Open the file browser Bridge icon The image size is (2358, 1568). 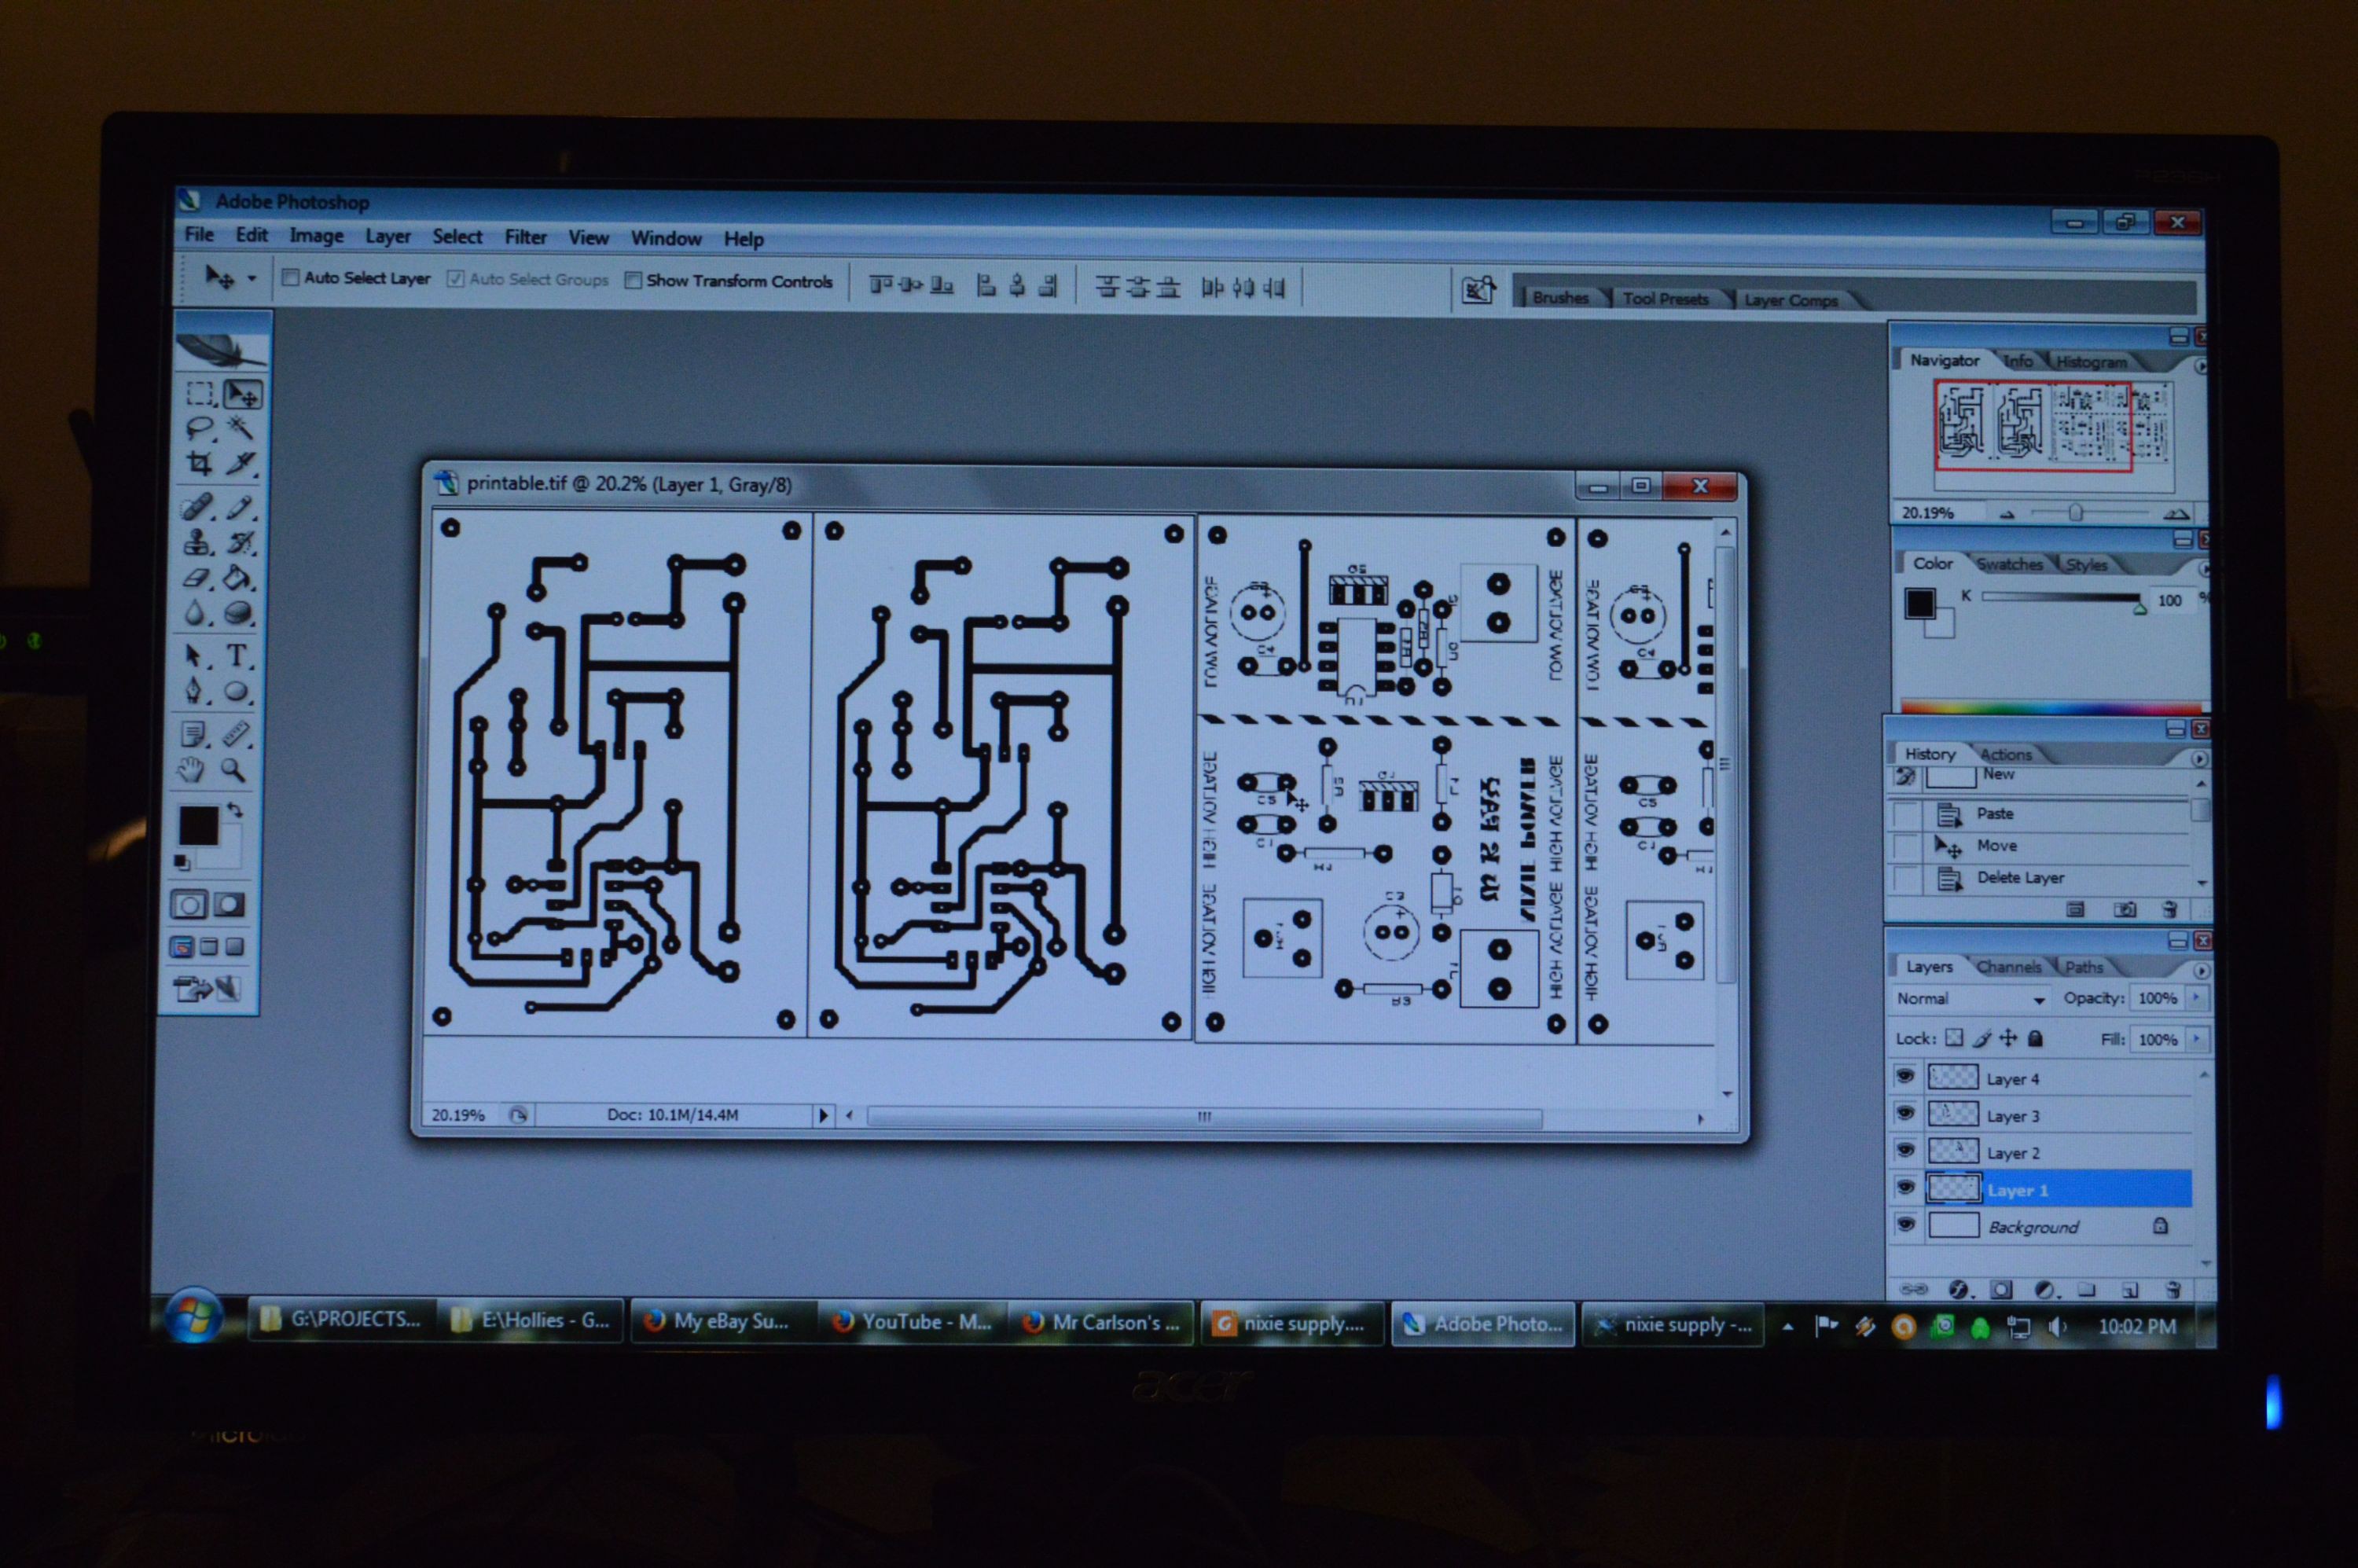pyautogui.click(x=1478, y=290)
